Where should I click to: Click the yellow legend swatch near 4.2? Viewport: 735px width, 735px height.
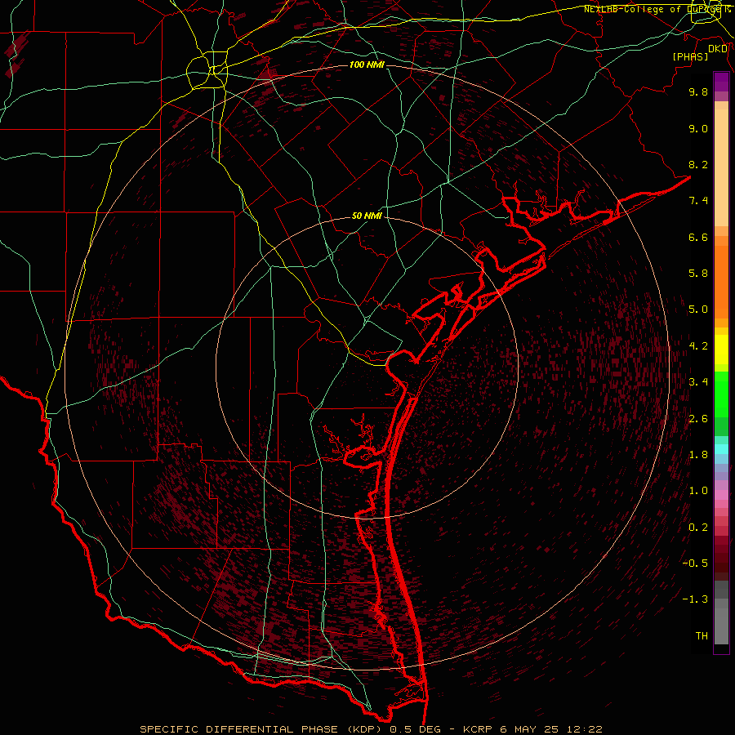click(x=721, y=350)
